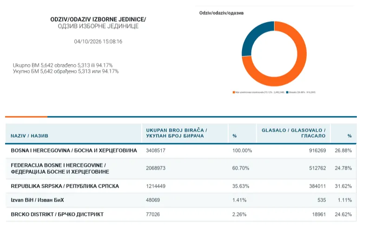
Task: Click the turnout percentage 31.62%
Action: (x=343, y=186)
